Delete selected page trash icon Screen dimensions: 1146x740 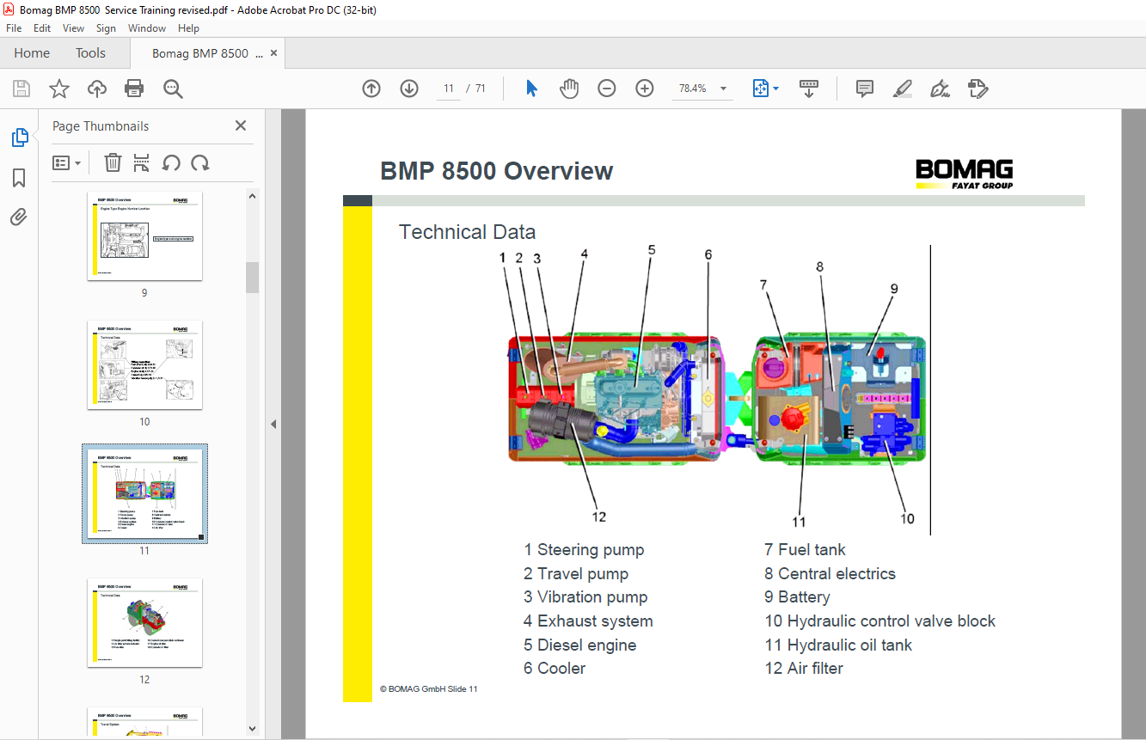tap(113, 162)
